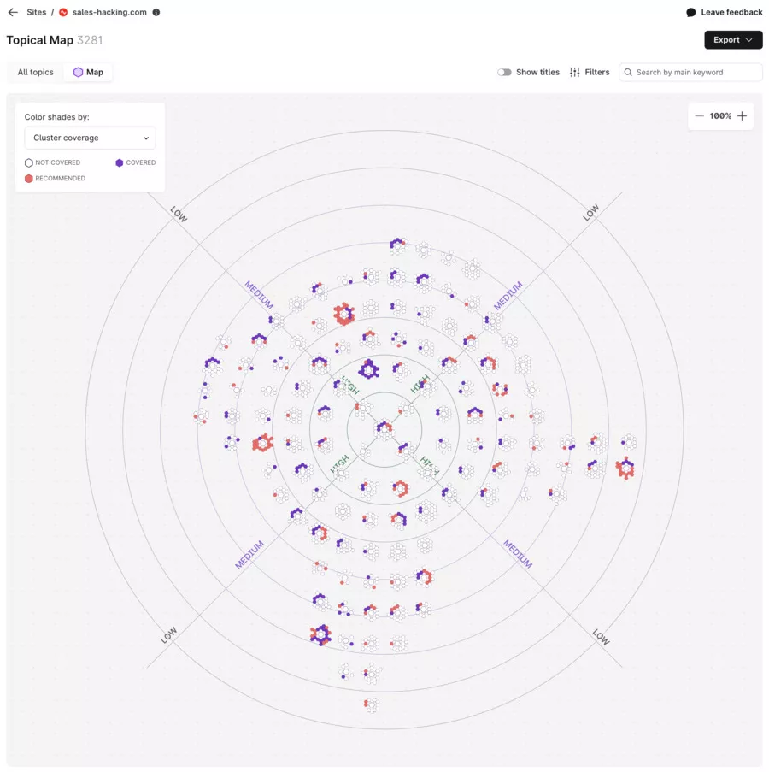Image resolution: width=769 pixels, height=772 pixels.
Task: Switch to the All topics tab
Action: click(x=35, y=72)
